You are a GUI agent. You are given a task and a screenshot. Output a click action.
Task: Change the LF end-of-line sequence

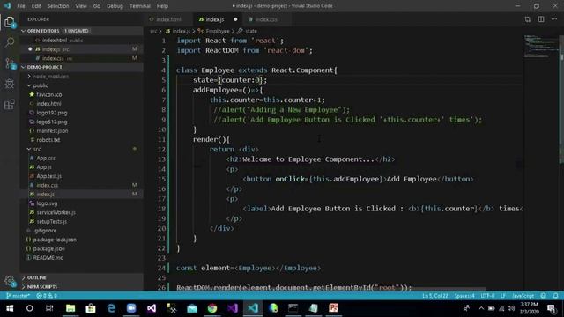pos(503,296)
